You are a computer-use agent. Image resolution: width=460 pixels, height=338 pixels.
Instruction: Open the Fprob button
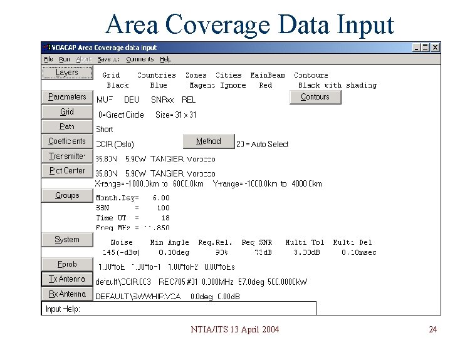[x=67, y=264]
